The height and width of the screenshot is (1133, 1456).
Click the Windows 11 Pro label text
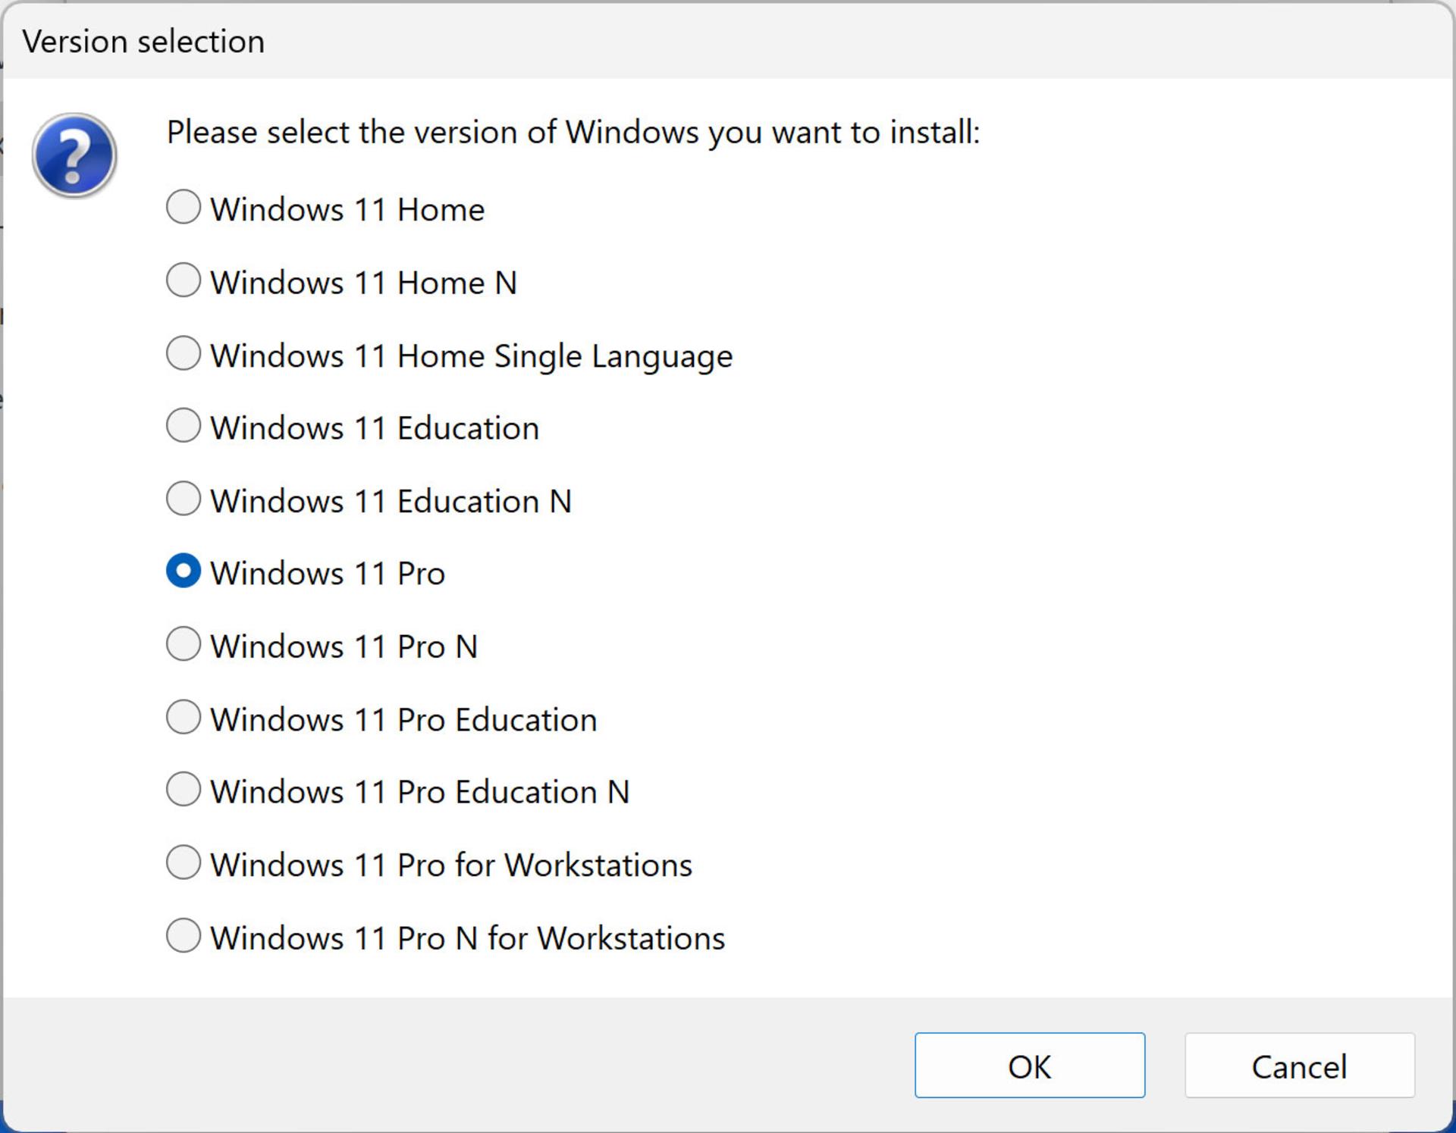pyautogui.click(x=328, y=573)
